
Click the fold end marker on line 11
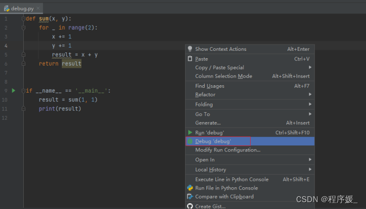pyautogui.click(x=23, y=108)
